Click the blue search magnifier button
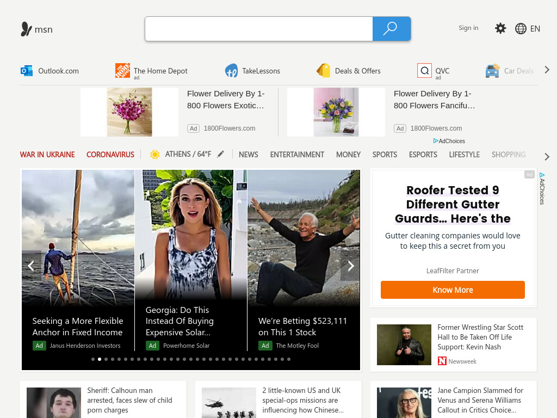Screen dimensions: 557x418 [x=392, y=29]
